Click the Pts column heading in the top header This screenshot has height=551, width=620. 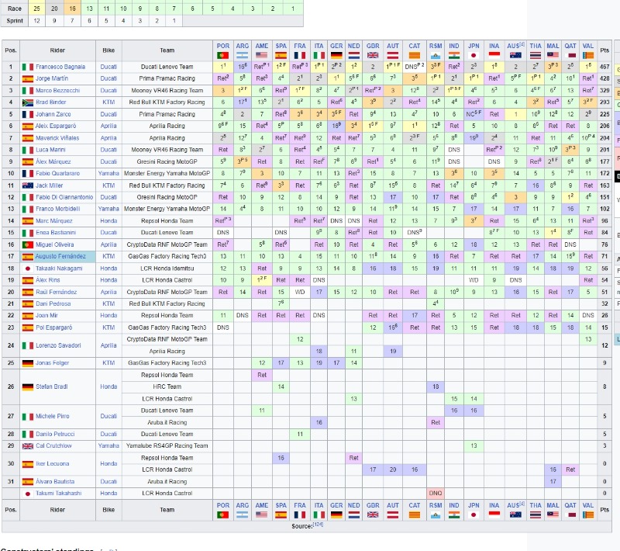(x=604, y=50)
